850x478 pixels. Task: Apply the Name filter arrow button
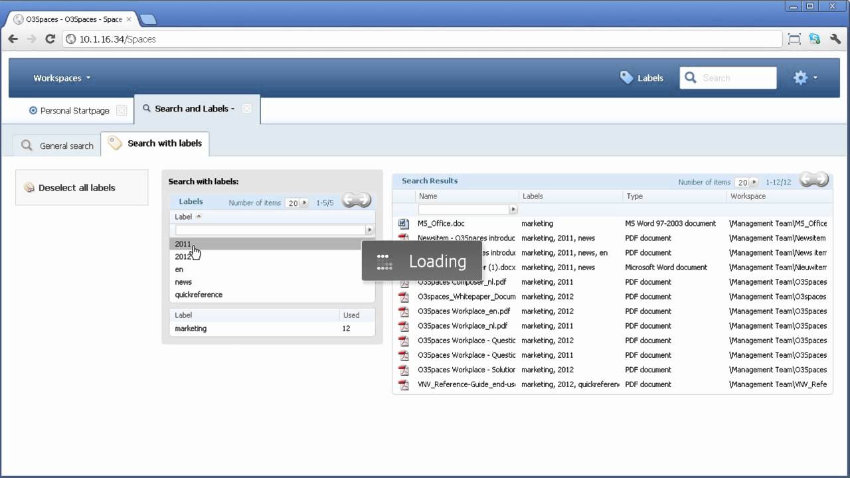click(x=513, y=209)
